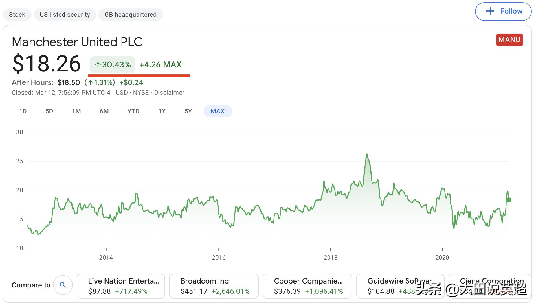Select the YTD range tab
This screenshot has width=536, height=305.
(133, 111)
